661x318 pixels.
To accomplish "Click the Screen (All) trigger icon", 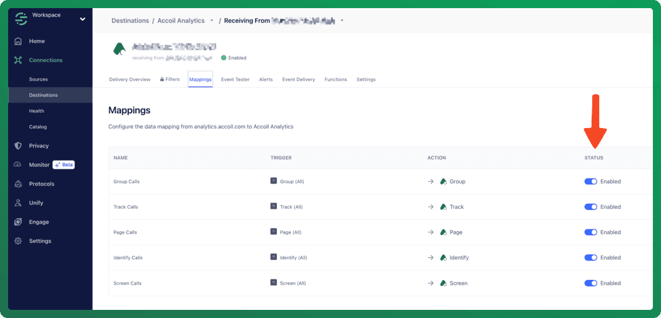I will pyautogui.click(x=274, y=282).
